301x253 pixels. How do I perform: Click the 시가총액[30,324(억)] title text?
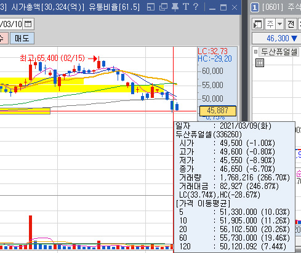pos(47,7)
